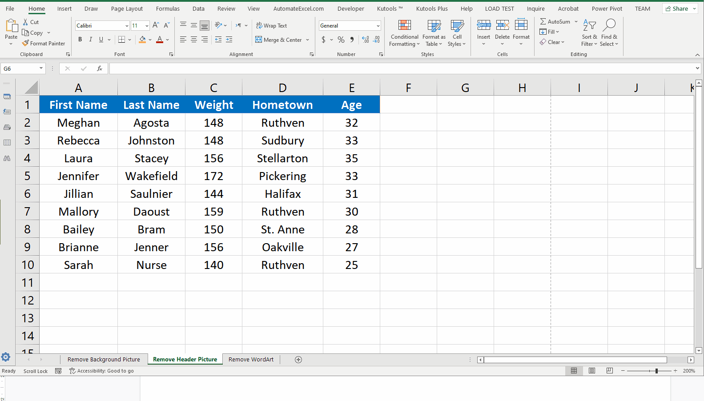Switch to Remove WordArt sheet

tap(251, 360)
